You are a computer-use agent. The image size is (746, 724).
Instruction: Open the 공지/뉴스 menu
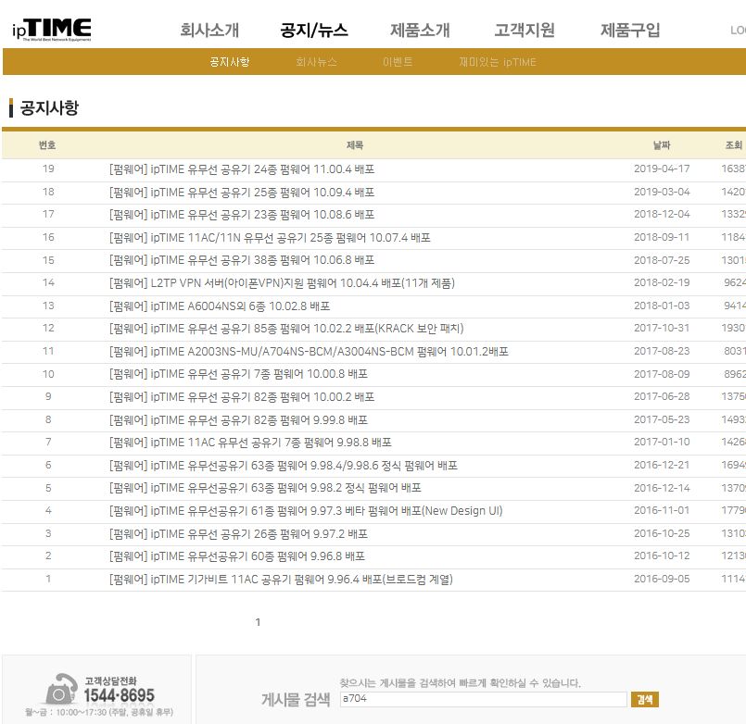tap(314, 30)
